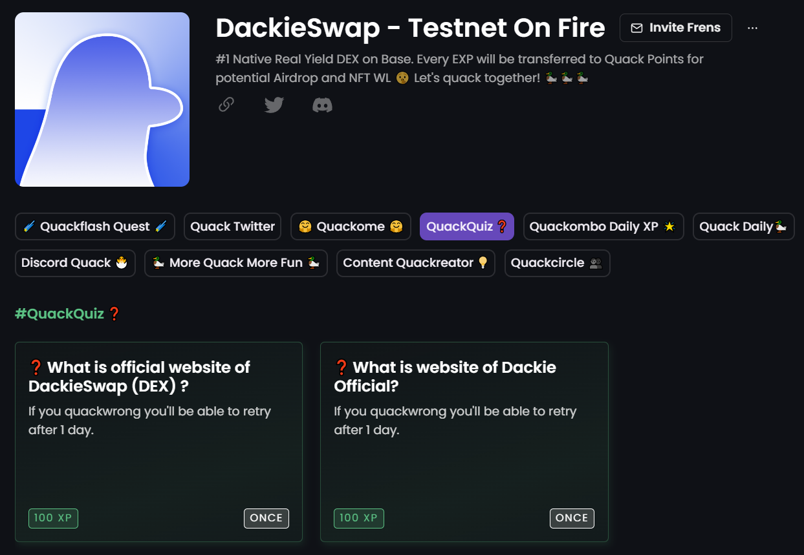Click the DackieSwap duck profile picture

pyautogui.click(x=102, y=99)
